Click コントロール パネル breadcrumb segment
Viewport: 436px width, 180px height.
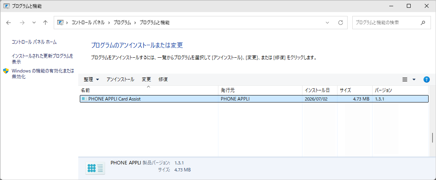coord(88,23)
